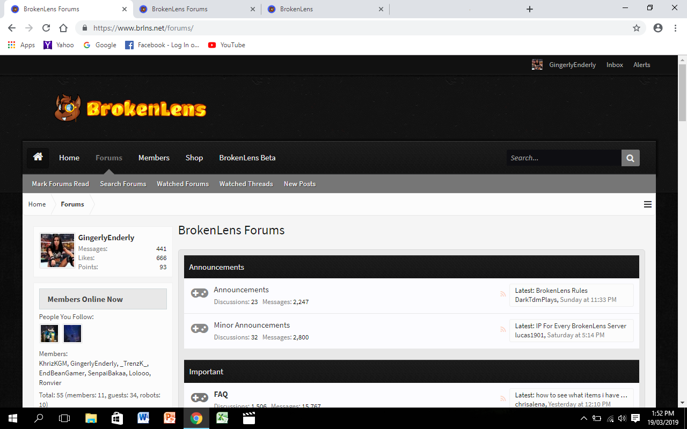Open taskbar search
687x429 pixels.
point(39,418)
